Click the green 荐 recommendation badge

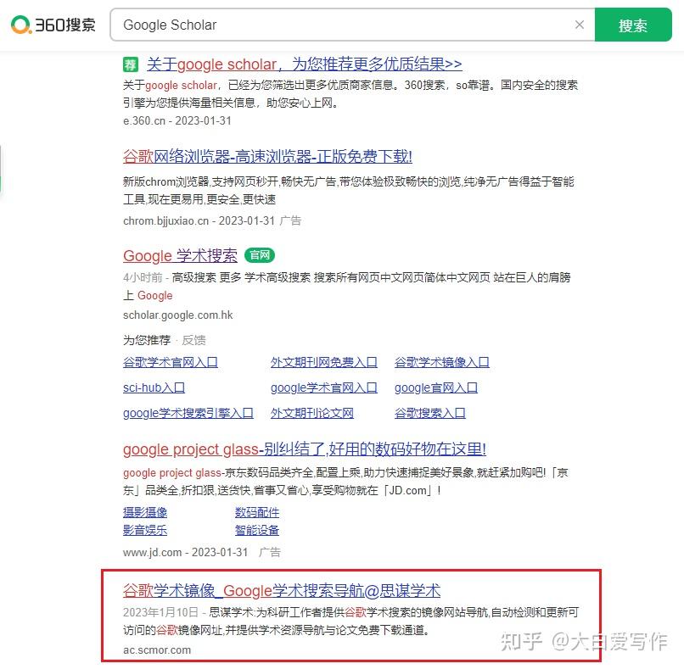pos(131,64)
